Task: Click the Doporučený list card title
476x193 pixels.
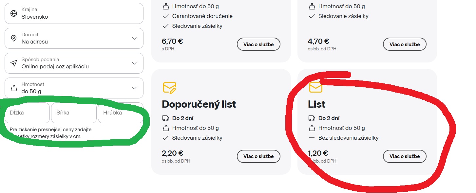Action: coord(199,104)
